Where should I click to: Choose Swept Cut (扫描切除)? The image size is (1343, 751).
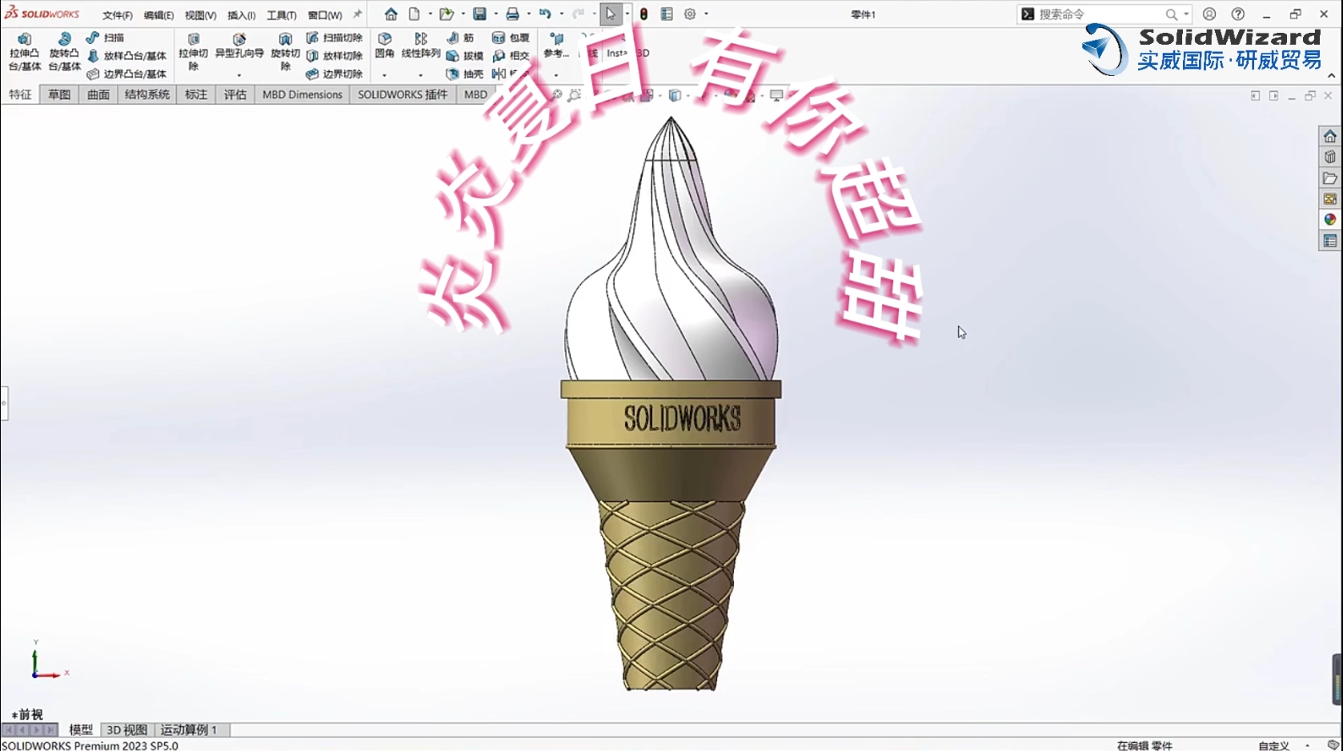point(335,38)
